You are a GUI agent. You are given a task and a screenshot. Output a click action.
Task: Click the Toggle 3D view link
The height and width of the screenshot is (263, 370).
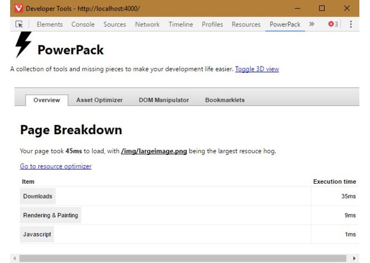click(x=257, y=69)
